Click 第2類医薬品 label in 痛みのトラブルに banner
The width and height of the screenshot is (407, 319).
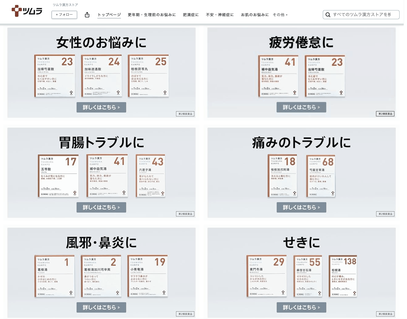pos(385,214)
